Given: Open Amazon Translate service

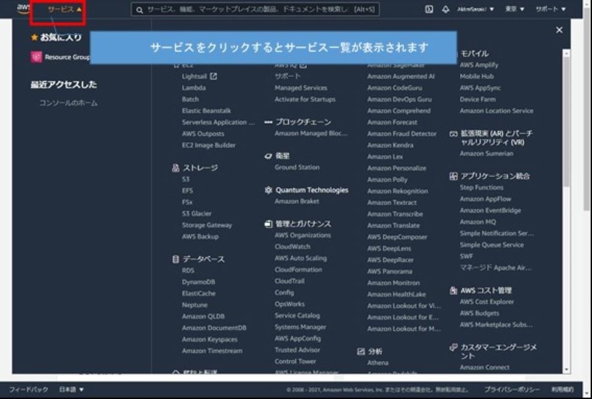Looking at the screenshot, I should click(393, 225).
